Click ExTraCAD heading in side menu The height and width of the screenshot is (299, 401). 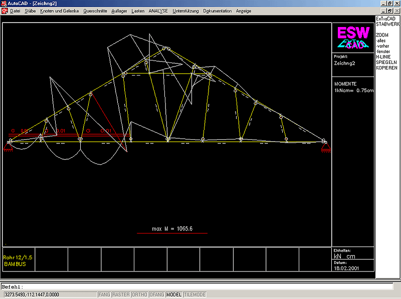point(385,18)
